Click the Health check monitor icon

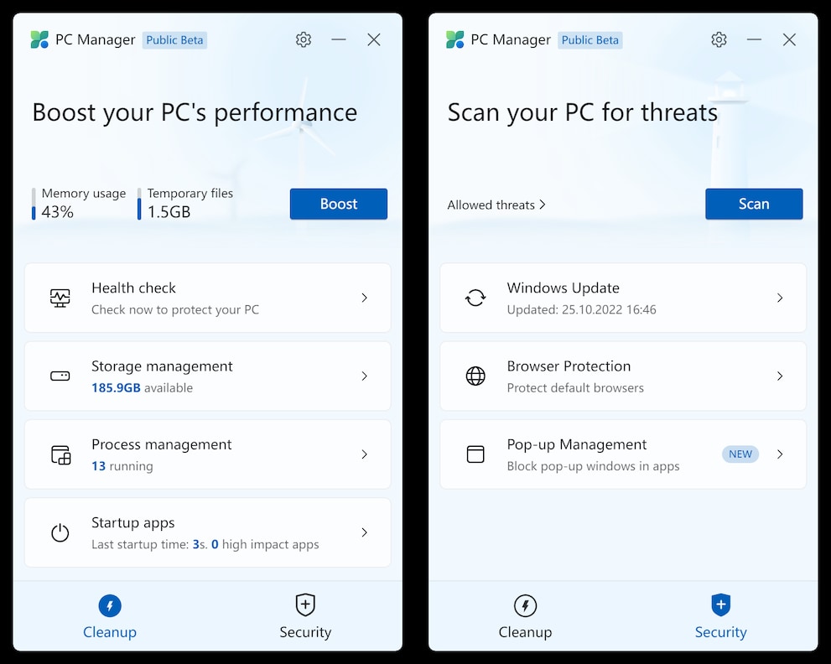[x=60, y=298]
